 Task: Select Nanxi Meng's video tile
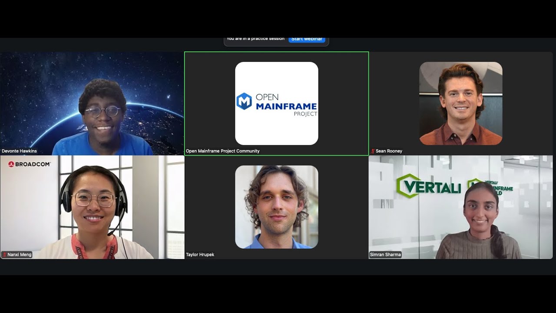[x=92, y=207]
